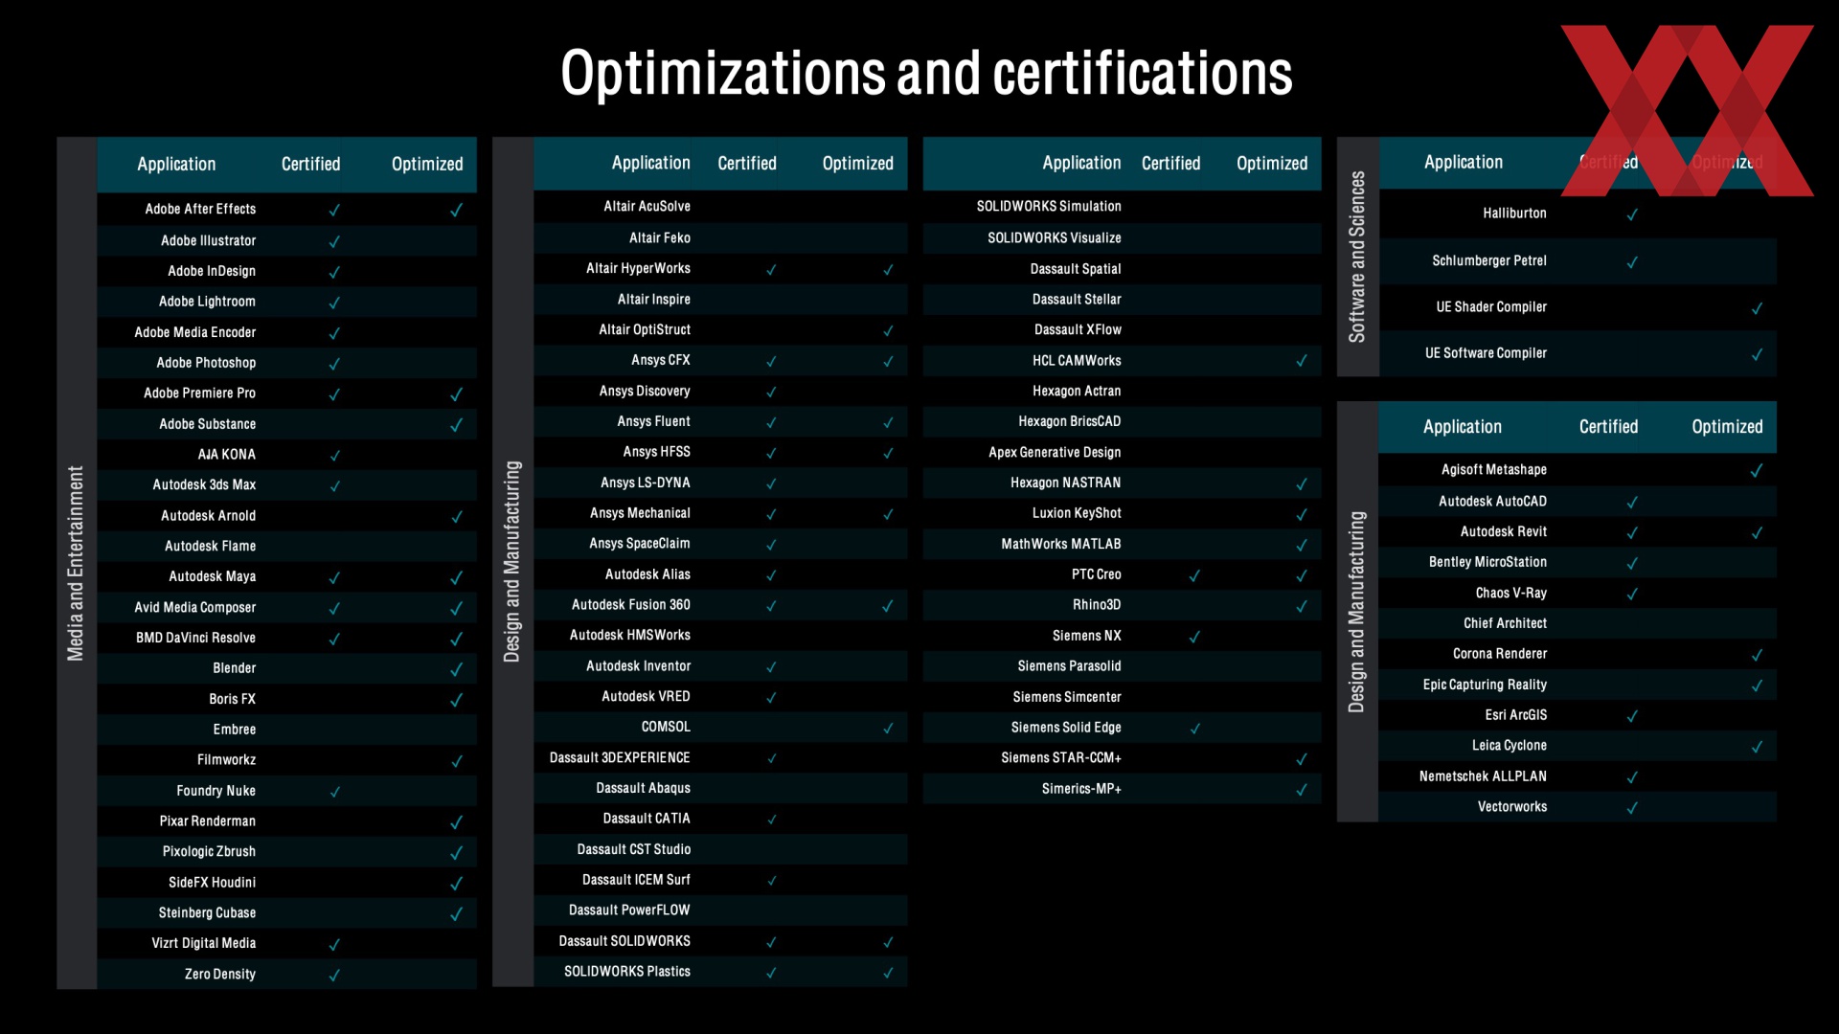Click the Certified checkmark for AJA KONA
1839x1034 pixels.
pos(334,455)
